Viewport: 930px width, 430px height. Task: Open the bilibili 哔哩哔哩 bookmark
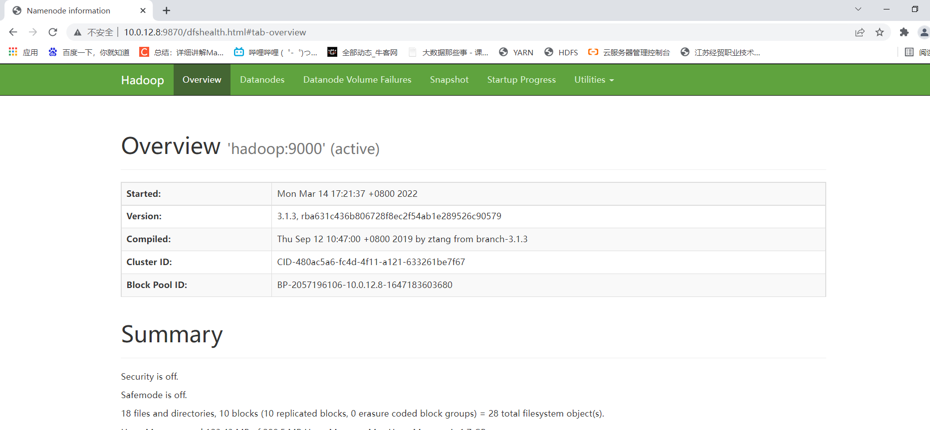275,52
